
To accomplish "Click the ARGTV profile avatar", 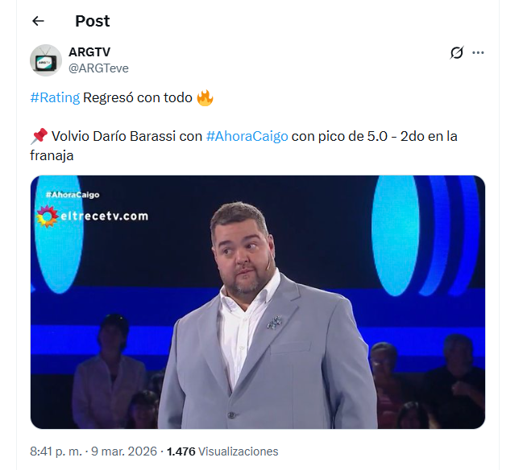I will click(x=46, y=60).
